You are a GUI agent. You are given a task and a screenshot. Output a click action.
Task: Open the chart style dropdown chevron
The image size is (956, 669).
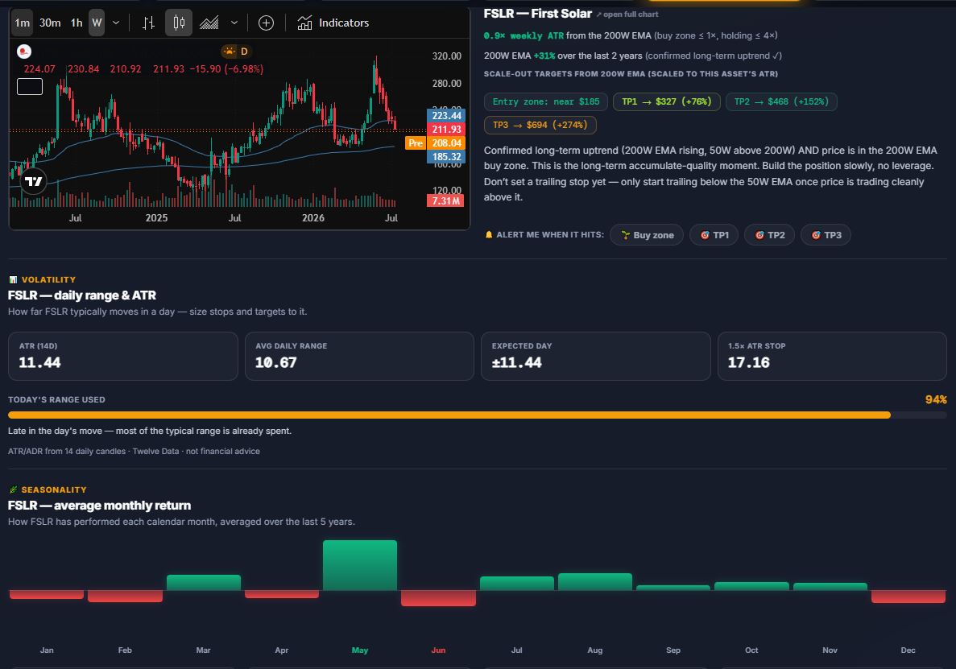coord(234,23)
